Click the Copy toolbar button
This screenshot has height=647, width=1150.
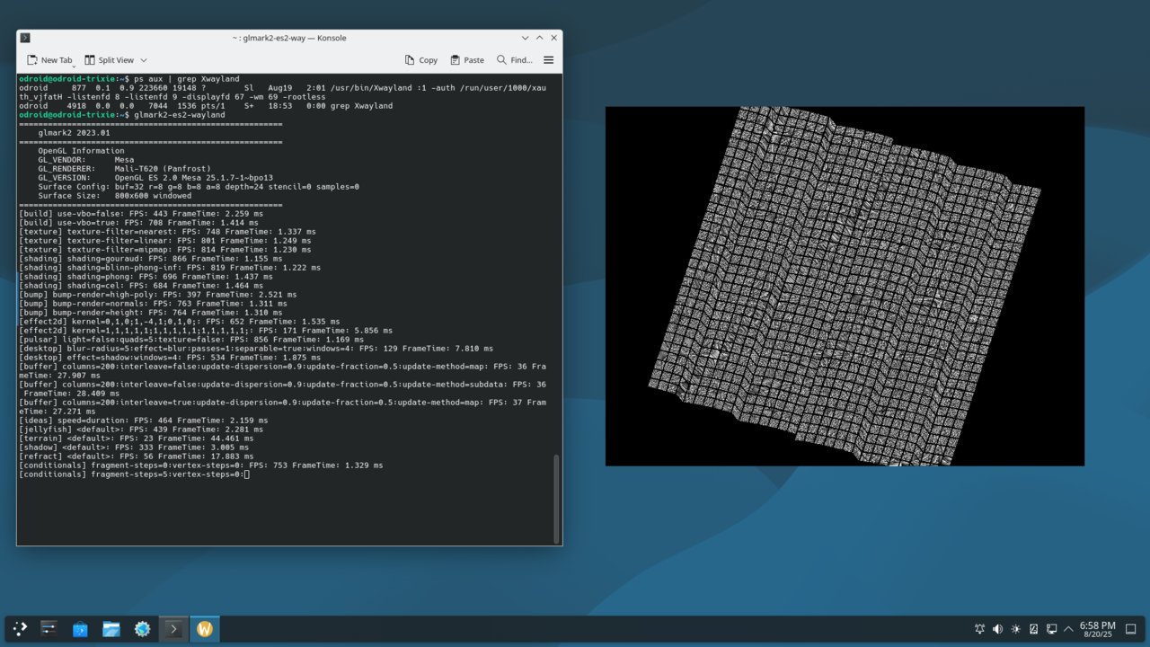420,60
